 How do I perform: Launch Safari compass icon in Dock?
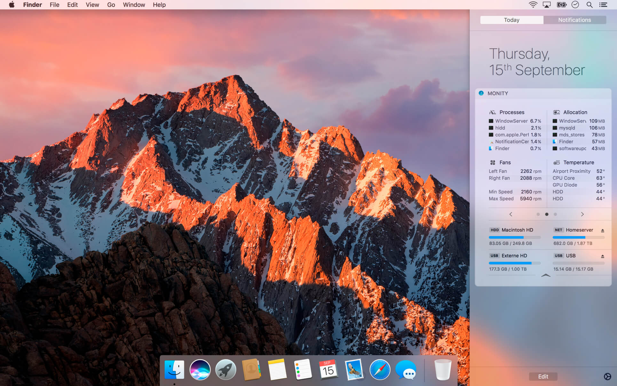[380, 370]
